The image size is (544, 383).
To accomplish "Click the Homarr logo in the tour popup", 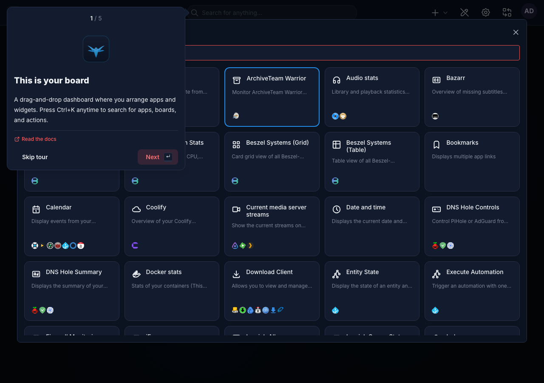I will click(96, 49).
